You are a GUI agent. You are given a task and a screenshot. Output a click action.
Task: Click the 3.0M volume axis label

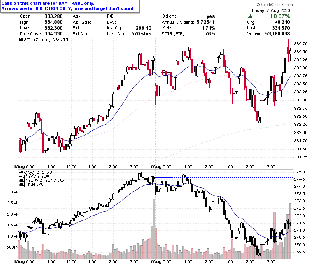coord(12,192)
